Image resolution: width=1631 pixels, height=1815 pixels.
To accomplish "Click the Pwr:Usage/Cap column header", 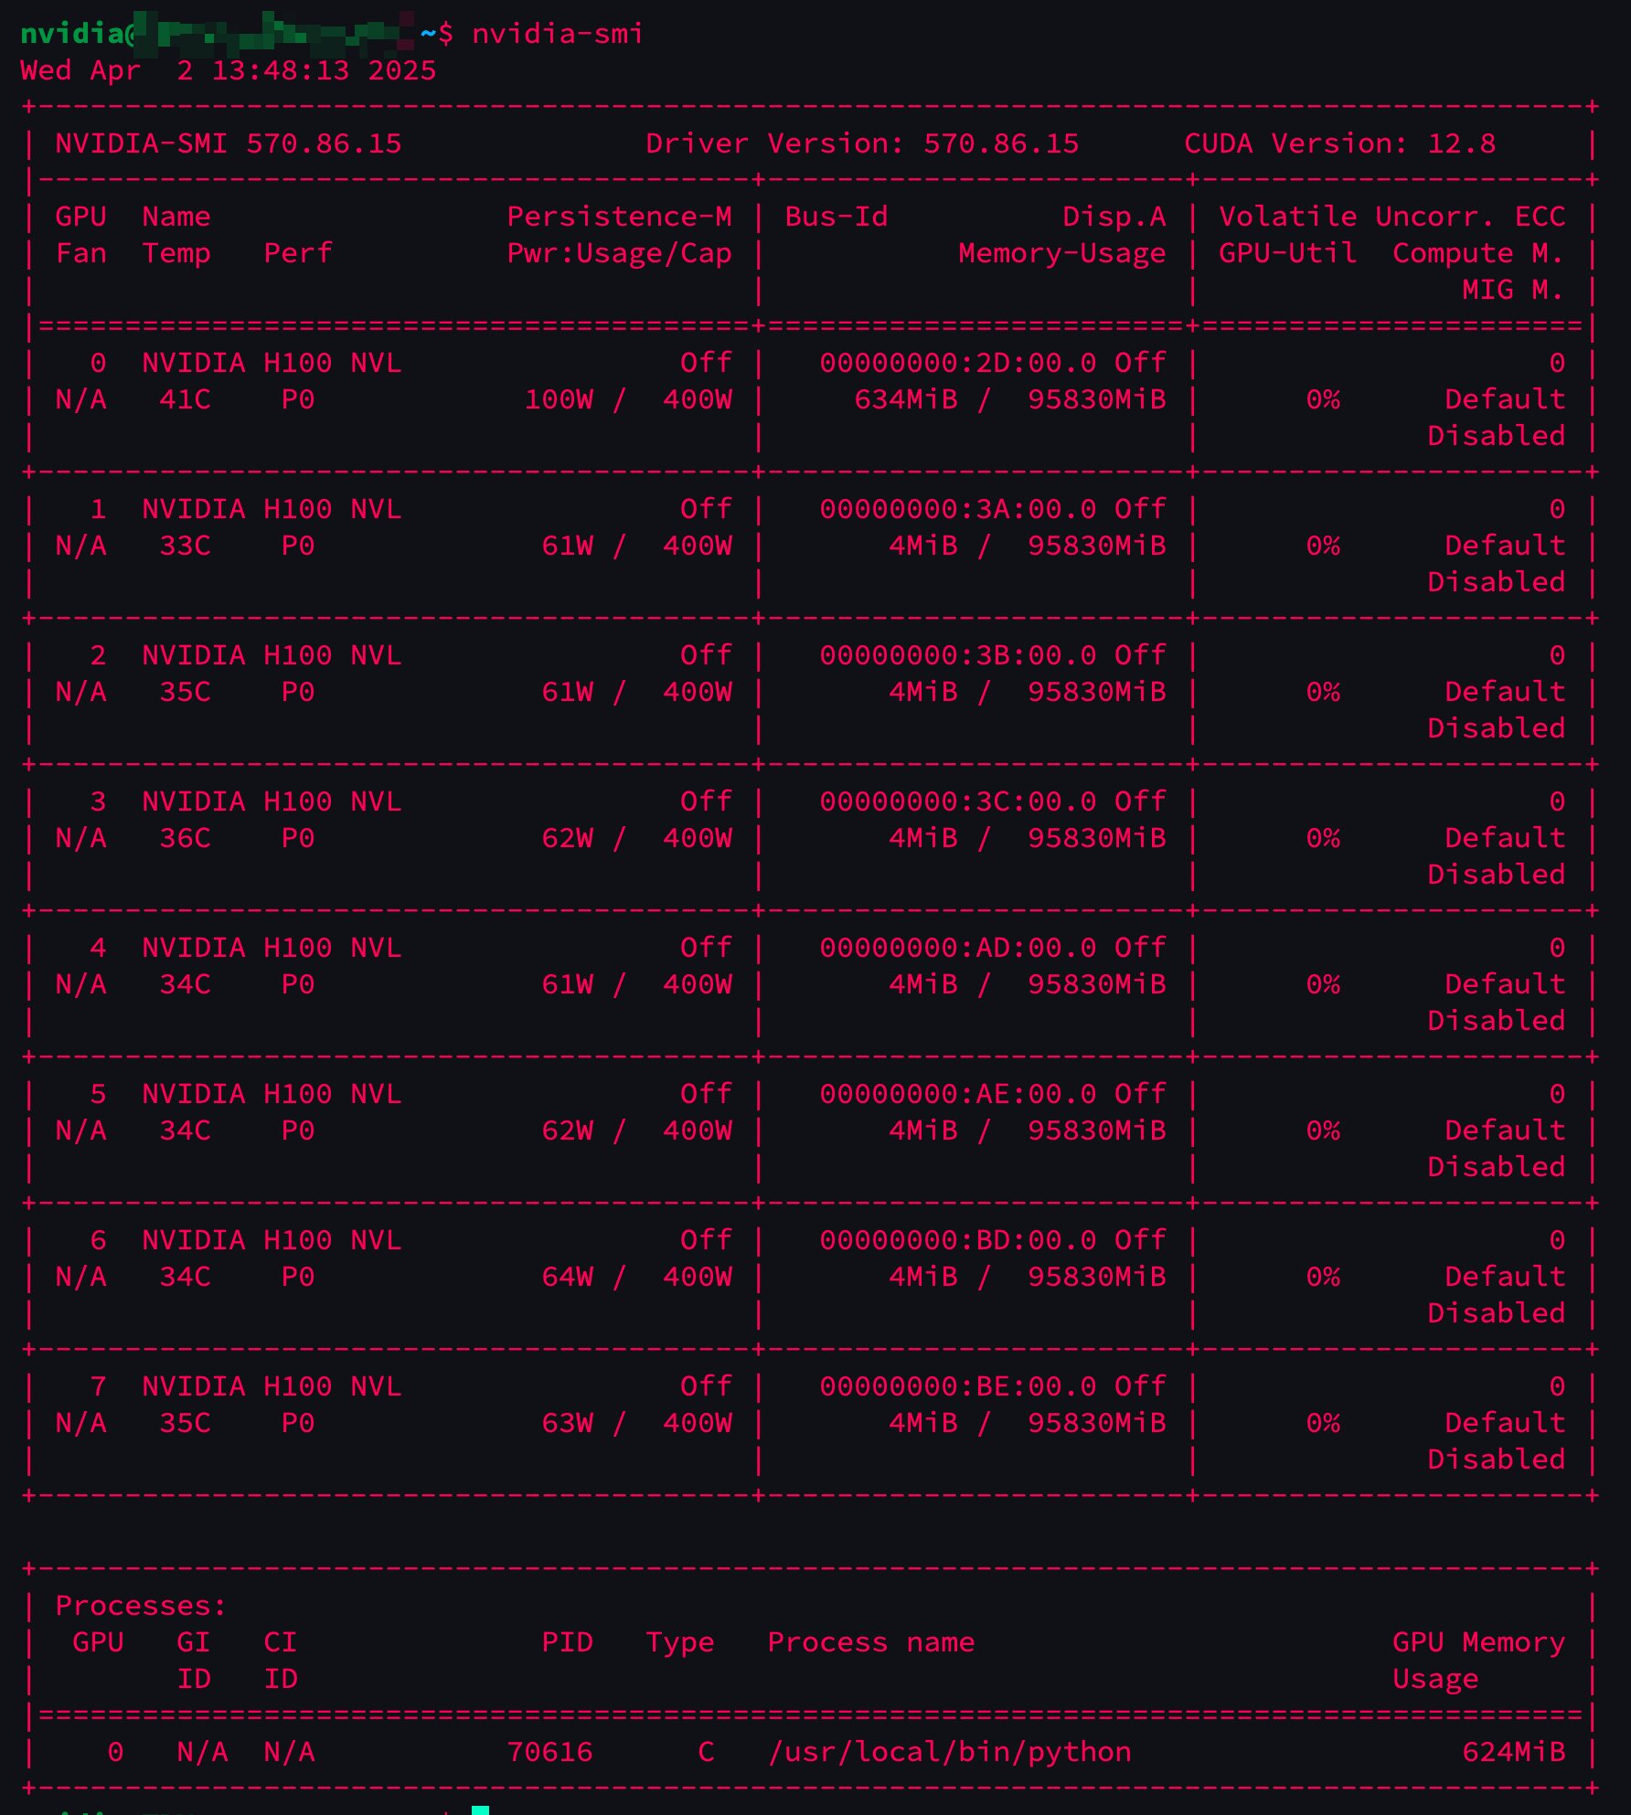I will coord(620,253).
